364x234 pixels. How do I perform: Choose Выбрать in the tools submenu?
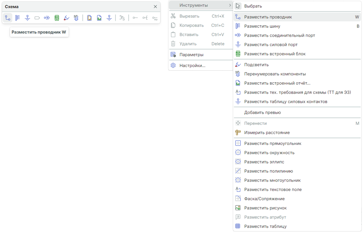(x=253, y=6)
